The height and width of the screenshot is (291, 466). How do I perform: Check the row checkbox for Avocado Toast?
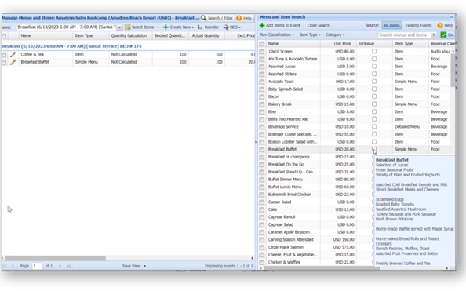pos(262,82)
